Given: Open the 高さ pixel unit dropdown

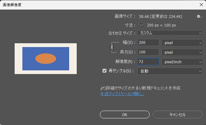Looking at the screenshot, I should coord(182,52).
